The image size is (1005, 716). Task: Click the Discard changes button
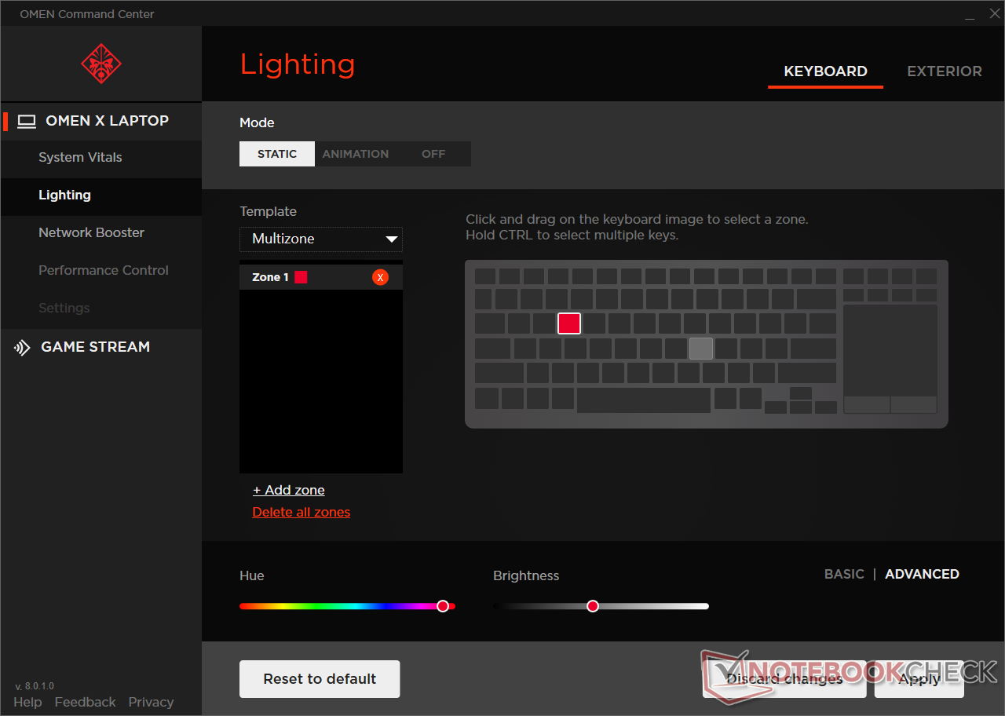point(784,679)
